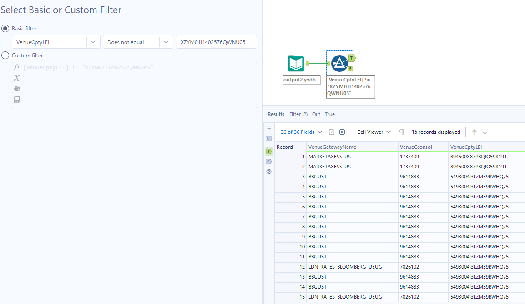
Task: Open the X variables list in expression editor
Action: pyautogui.click(x=16, y=77)
